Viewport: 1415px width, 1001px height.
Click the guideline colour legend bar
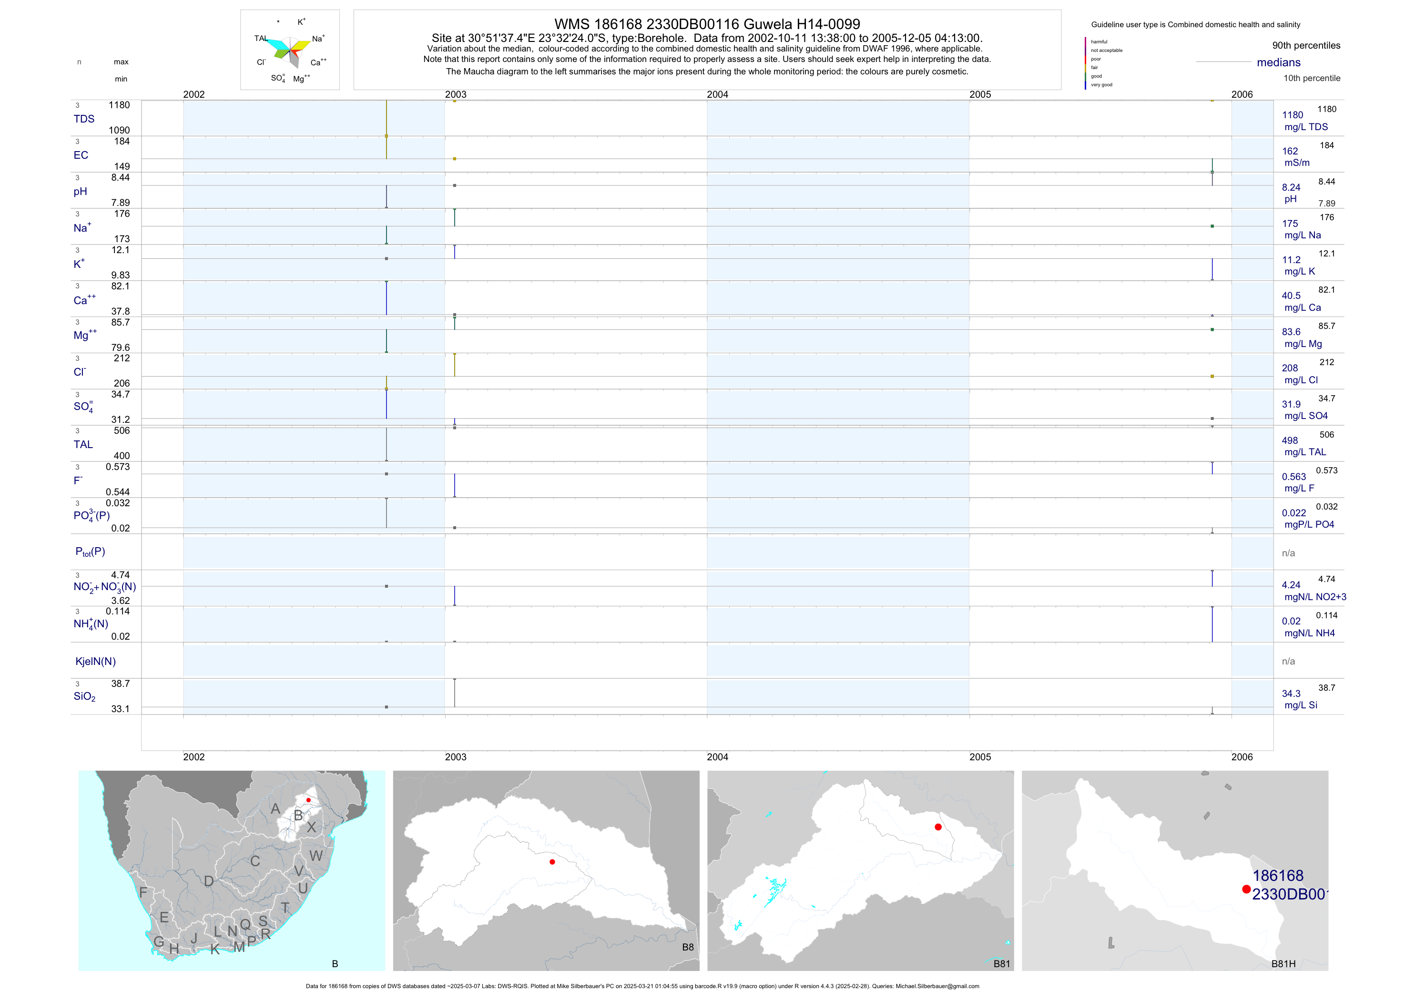(1085, 63)
